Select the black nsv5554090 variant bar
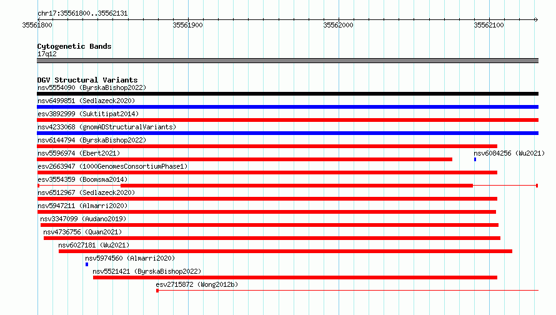This screenshot has width=556, height=315. tap(287, 94)
